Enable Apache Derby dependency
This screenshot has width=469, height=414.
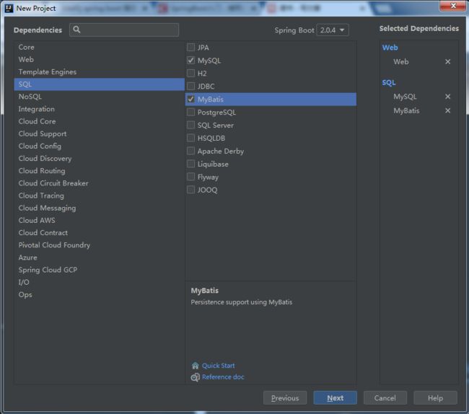click(x=190, y=151)
